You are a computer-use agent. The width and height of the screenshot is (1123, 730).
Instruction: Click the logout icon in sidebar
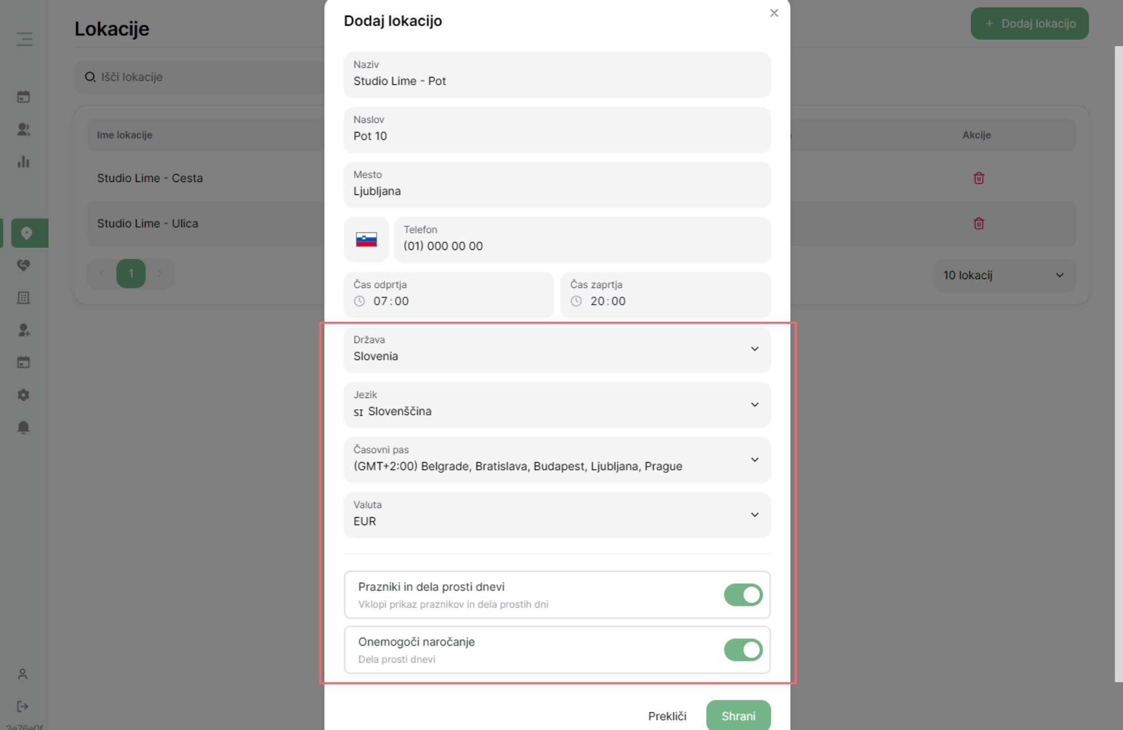[x=22, y=706]
